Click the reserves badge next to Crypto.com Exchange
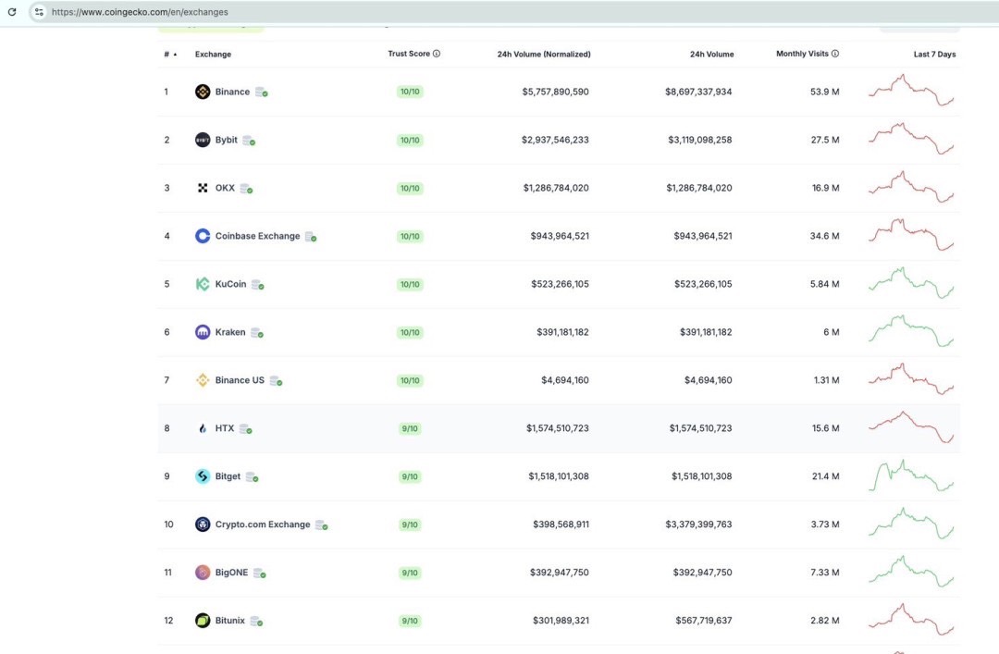 tap(322, 525)
